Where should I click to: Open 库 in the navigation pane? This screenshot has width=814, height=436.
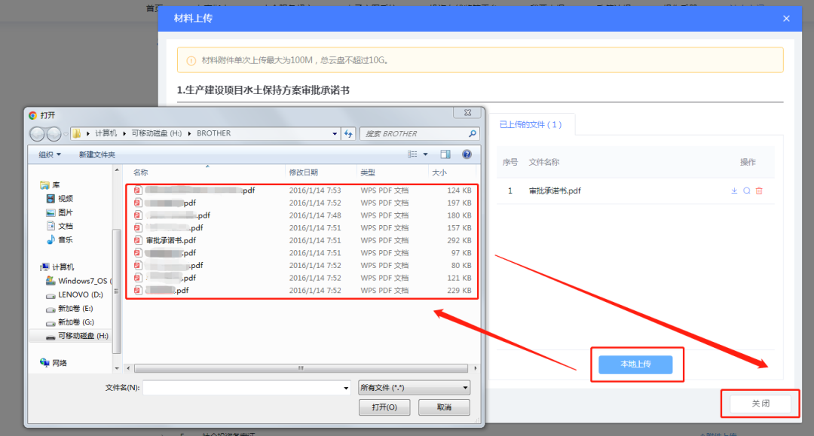pos(50,185)
